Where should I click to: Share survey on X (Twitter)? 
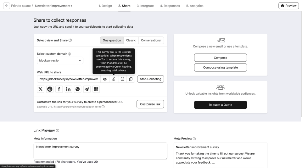(x=41, y=89)
